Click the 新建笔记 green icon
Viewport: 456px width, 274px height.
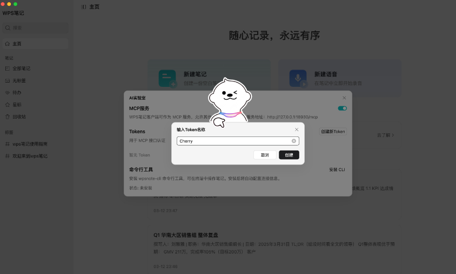pyautogui.click(x=167, y=78)
